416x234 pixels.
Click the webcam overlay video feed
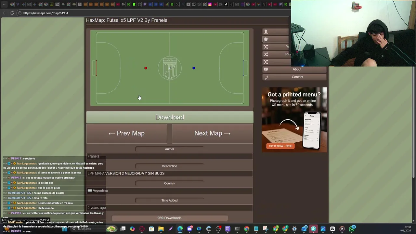click(353, 33)
